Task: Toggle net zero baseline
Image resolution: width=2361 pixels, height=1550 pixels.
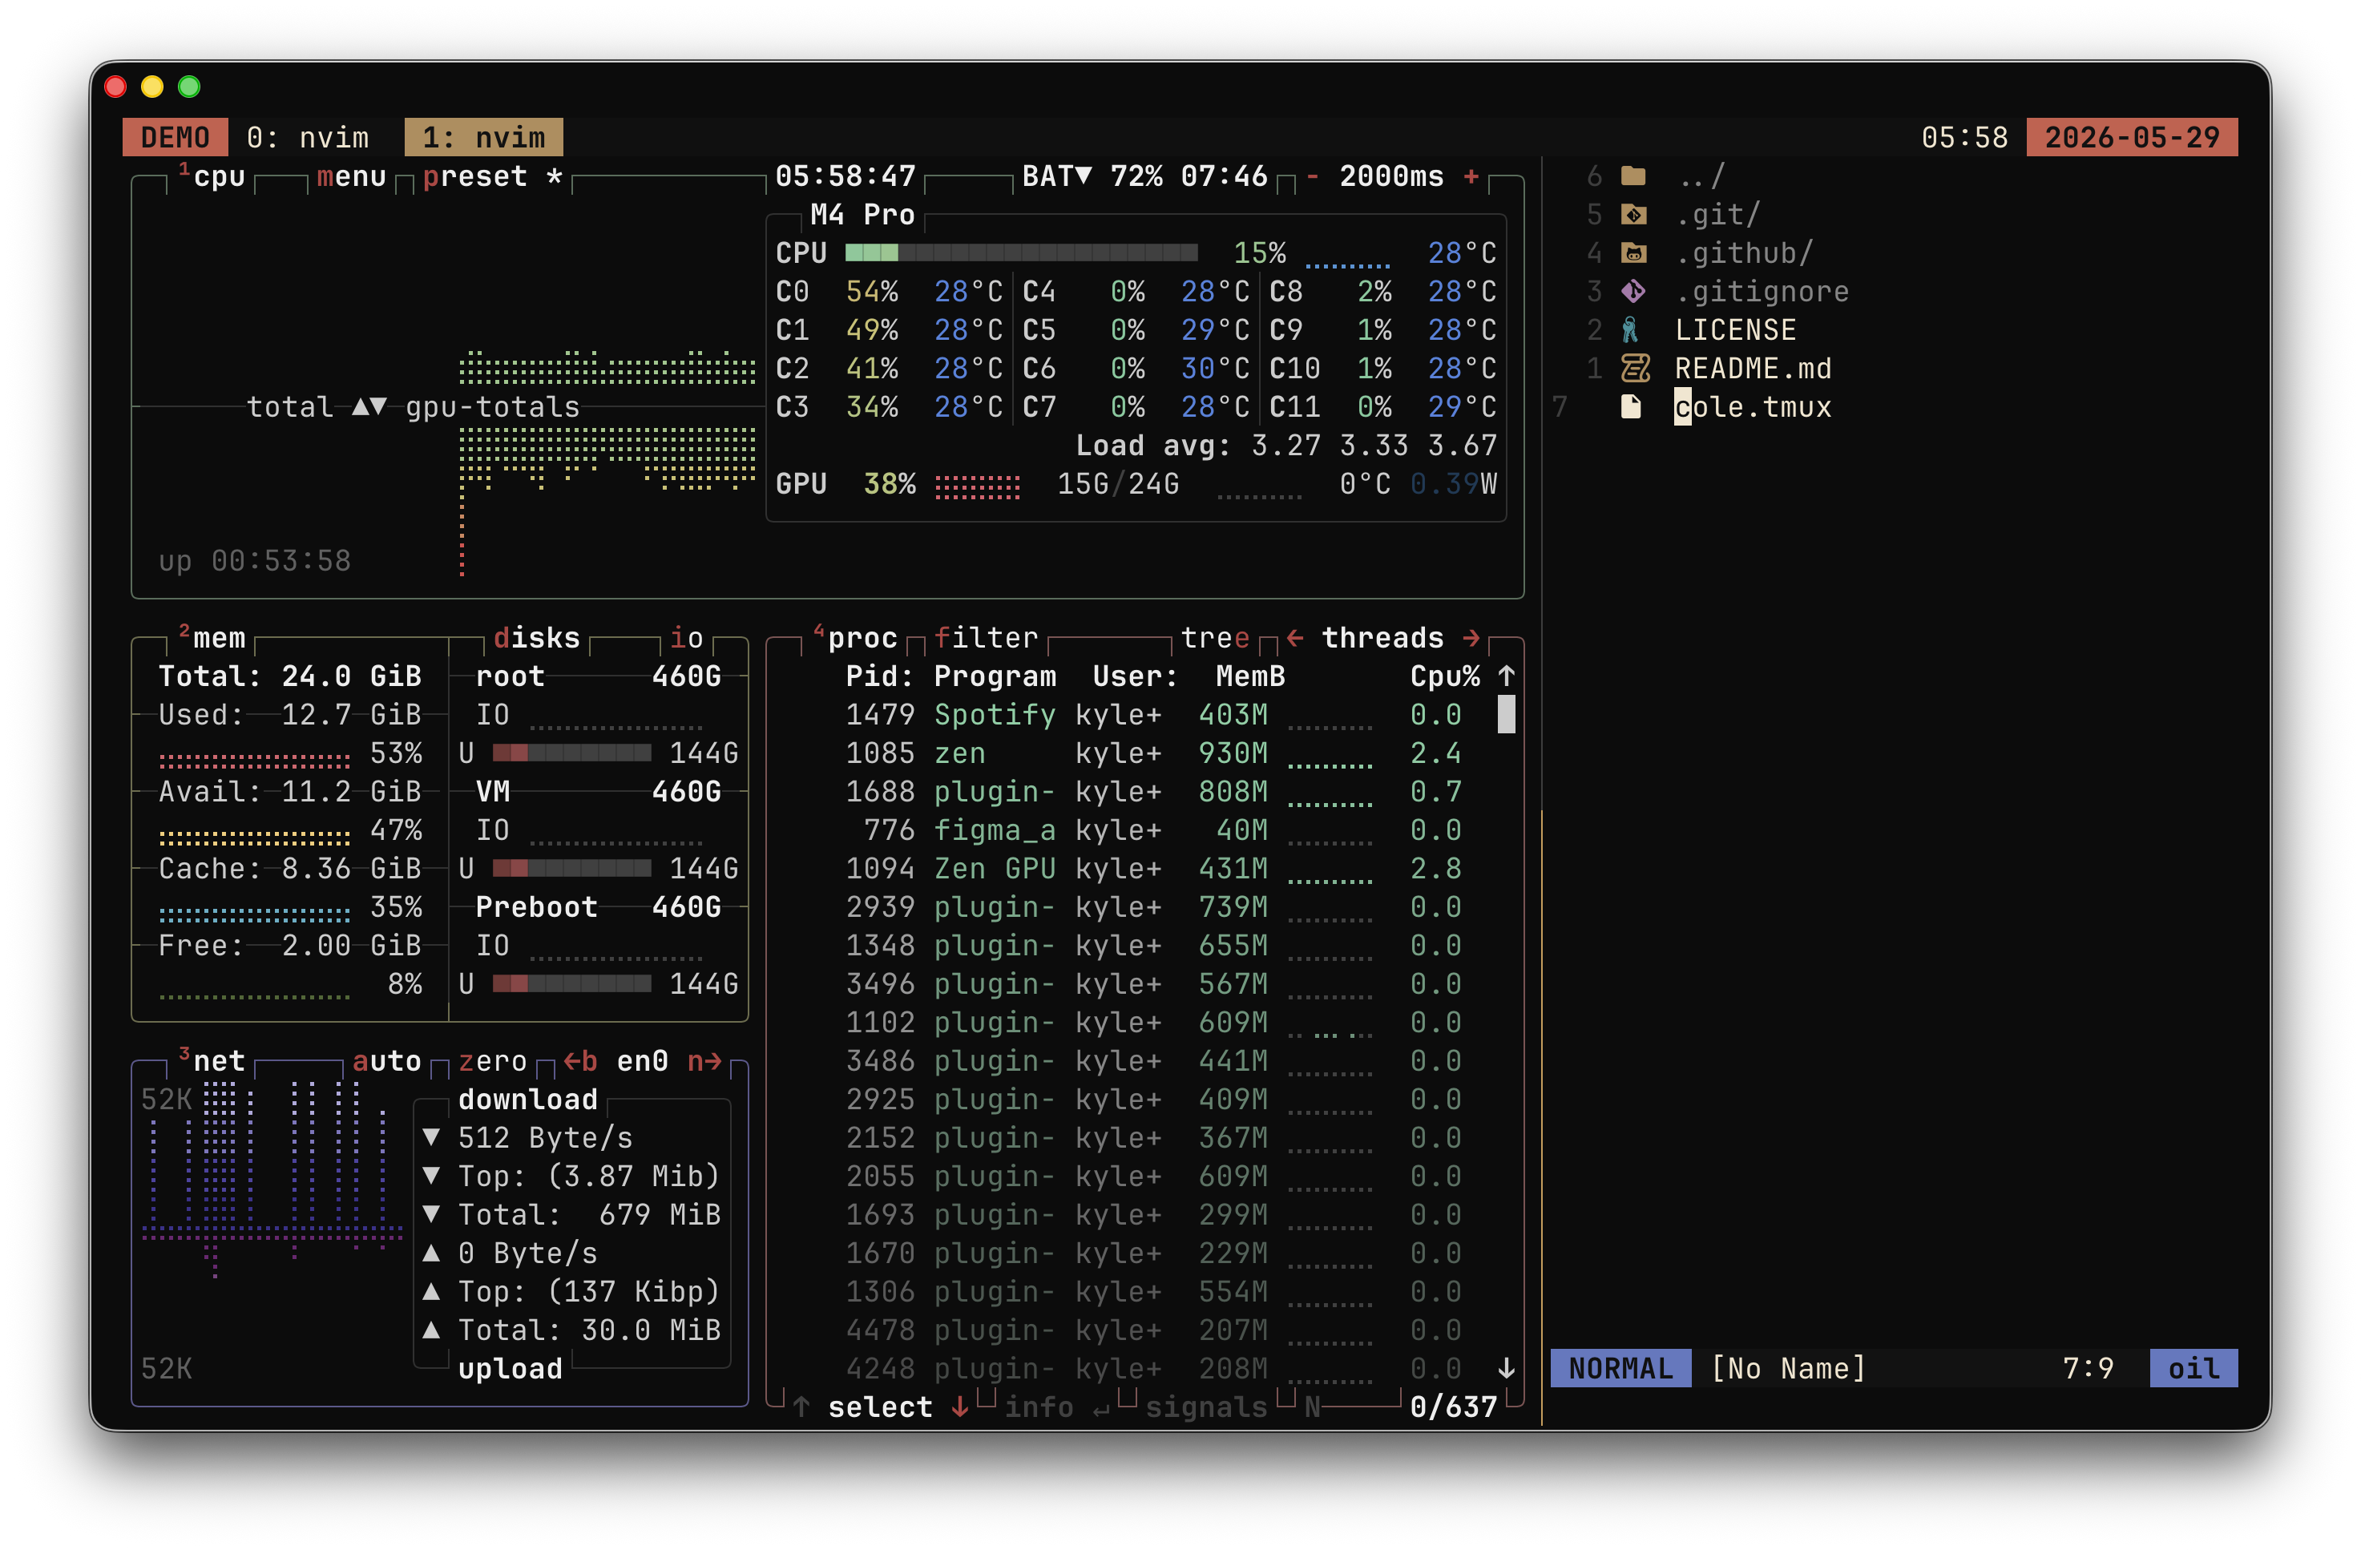Action: 493,1062
